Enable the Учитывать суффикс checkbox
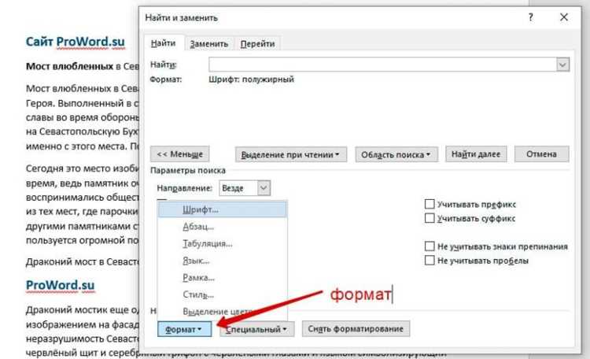The image size is (590, 359). coord(430,218)
